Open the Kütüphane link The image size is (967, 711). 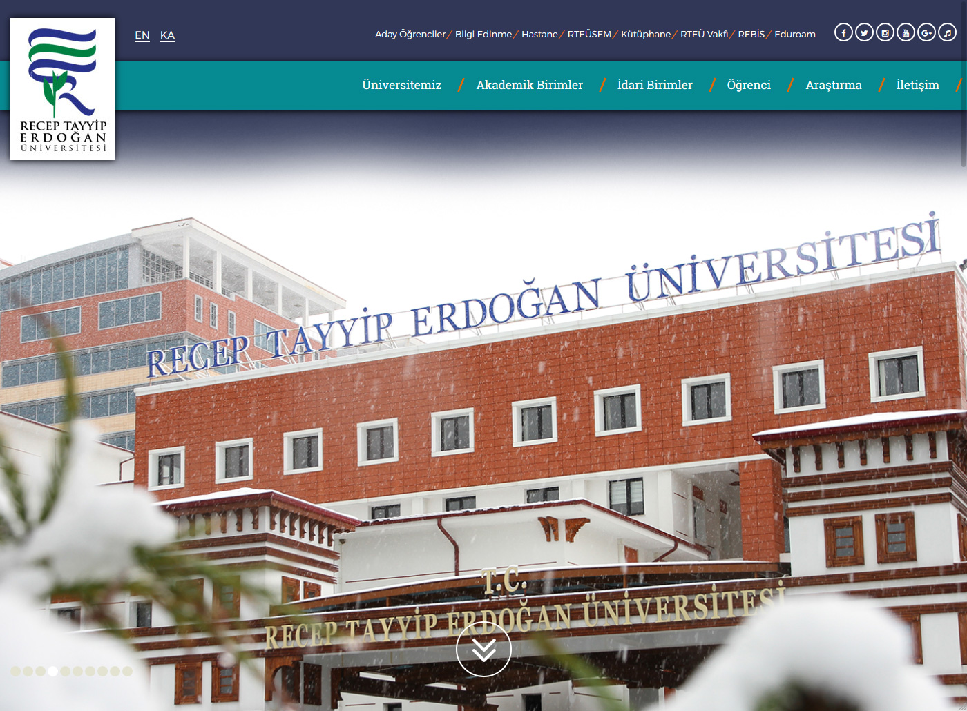point(646,33)
